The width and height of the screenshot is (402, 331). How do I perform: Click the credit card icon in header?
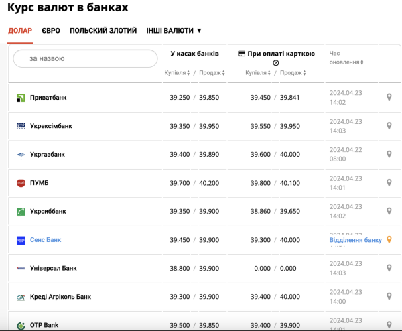(x=241, y=54)
